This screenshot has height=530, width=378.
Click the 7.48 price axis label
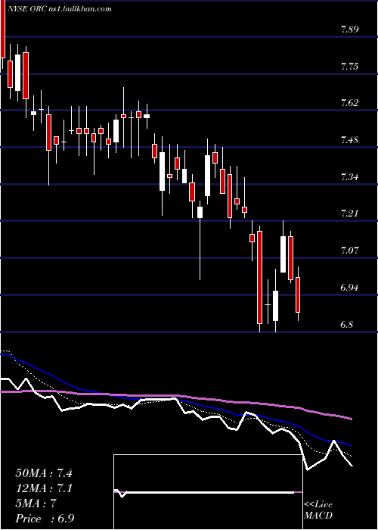[x=349, y=139]
